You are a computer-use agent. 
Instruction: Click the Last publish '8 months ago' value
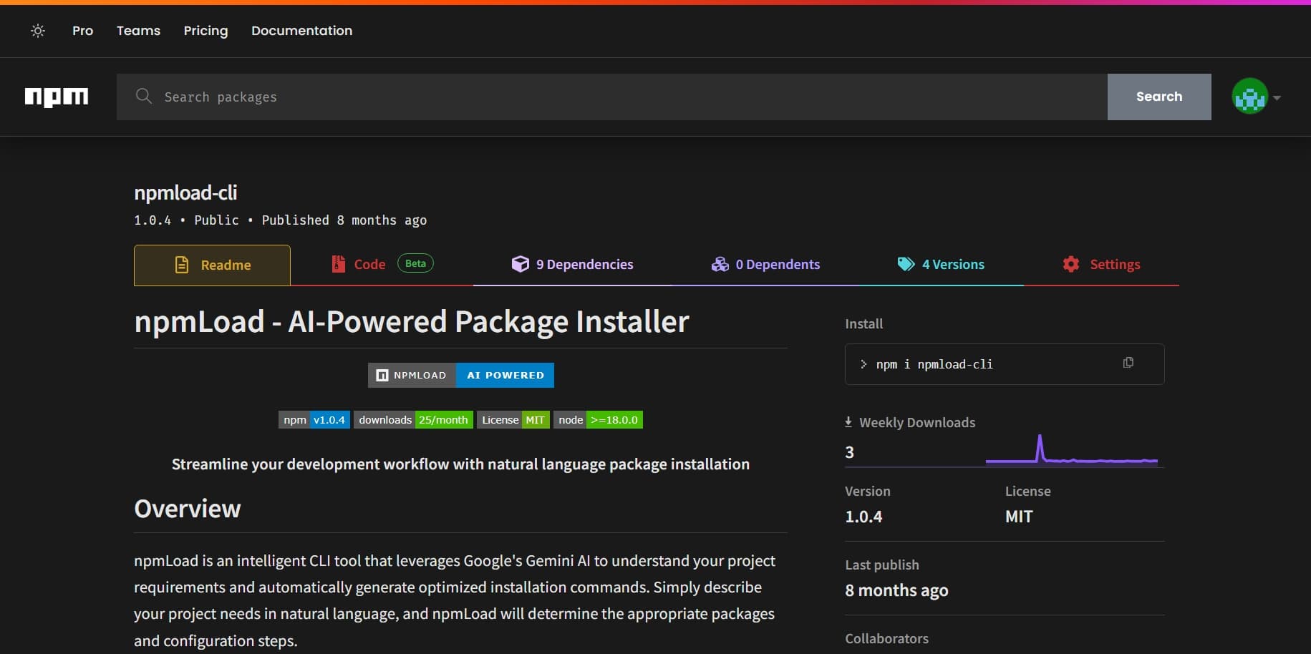(x=896, y=590)
